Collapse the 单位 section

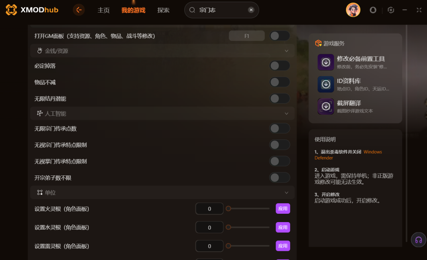pyautogui.click(x=286, y=192)
